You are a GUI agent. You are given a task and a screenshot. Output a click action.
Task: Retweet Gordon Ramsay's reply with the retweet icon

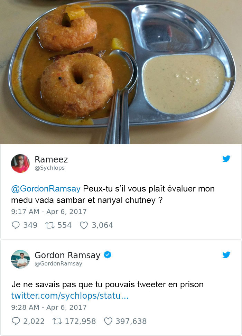click(x=57, y=321)
